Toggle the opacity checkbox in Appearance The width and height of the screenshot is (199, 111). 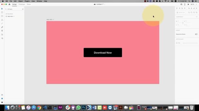click(x=177, y=43)
